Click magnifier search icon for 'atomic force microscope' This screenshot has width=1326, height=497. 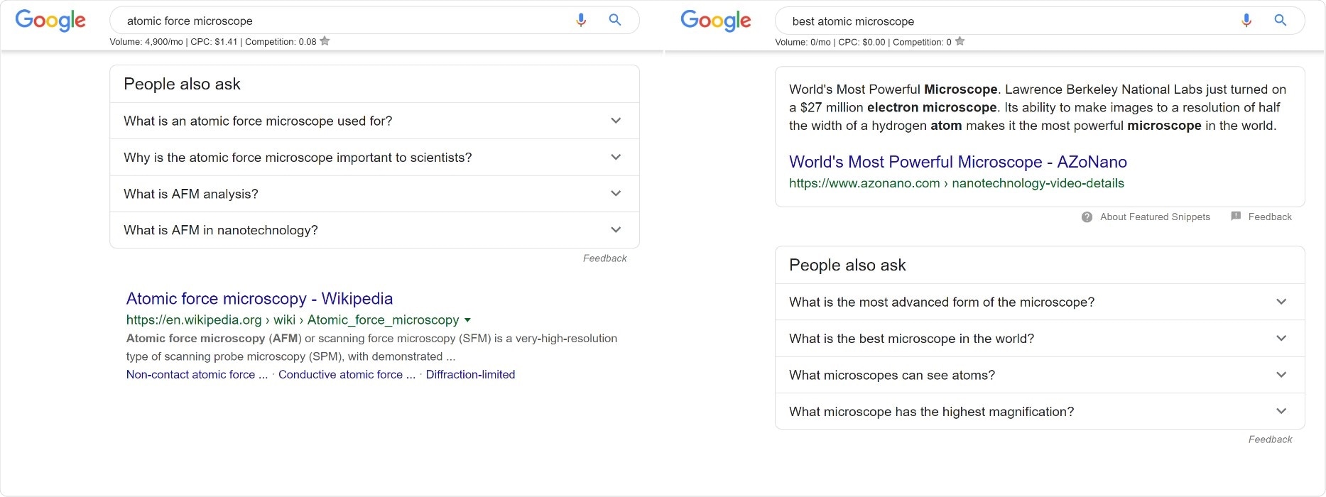pos(615,21)
